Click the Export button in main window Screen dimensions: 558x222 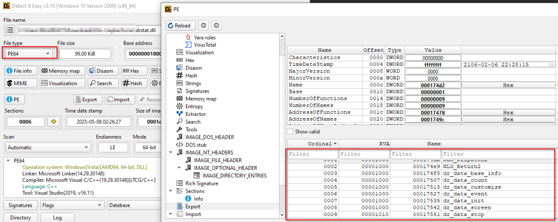(88, 100)
